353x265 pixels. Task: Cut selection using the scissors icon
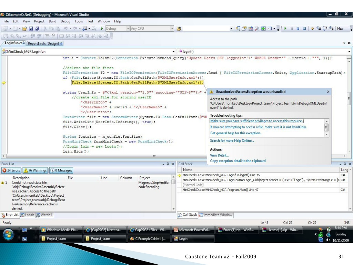pyautogui.click(x=45, y=29)
